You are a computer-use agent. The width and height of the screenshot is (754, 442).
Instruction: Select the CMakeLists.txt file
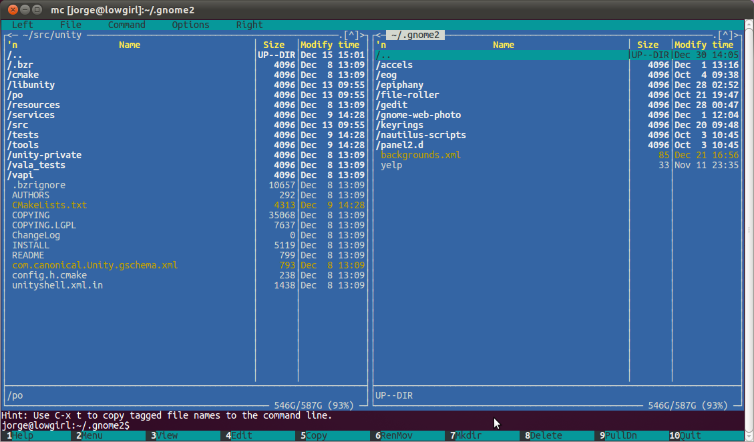pyautogui.click(x=49, y=205)
